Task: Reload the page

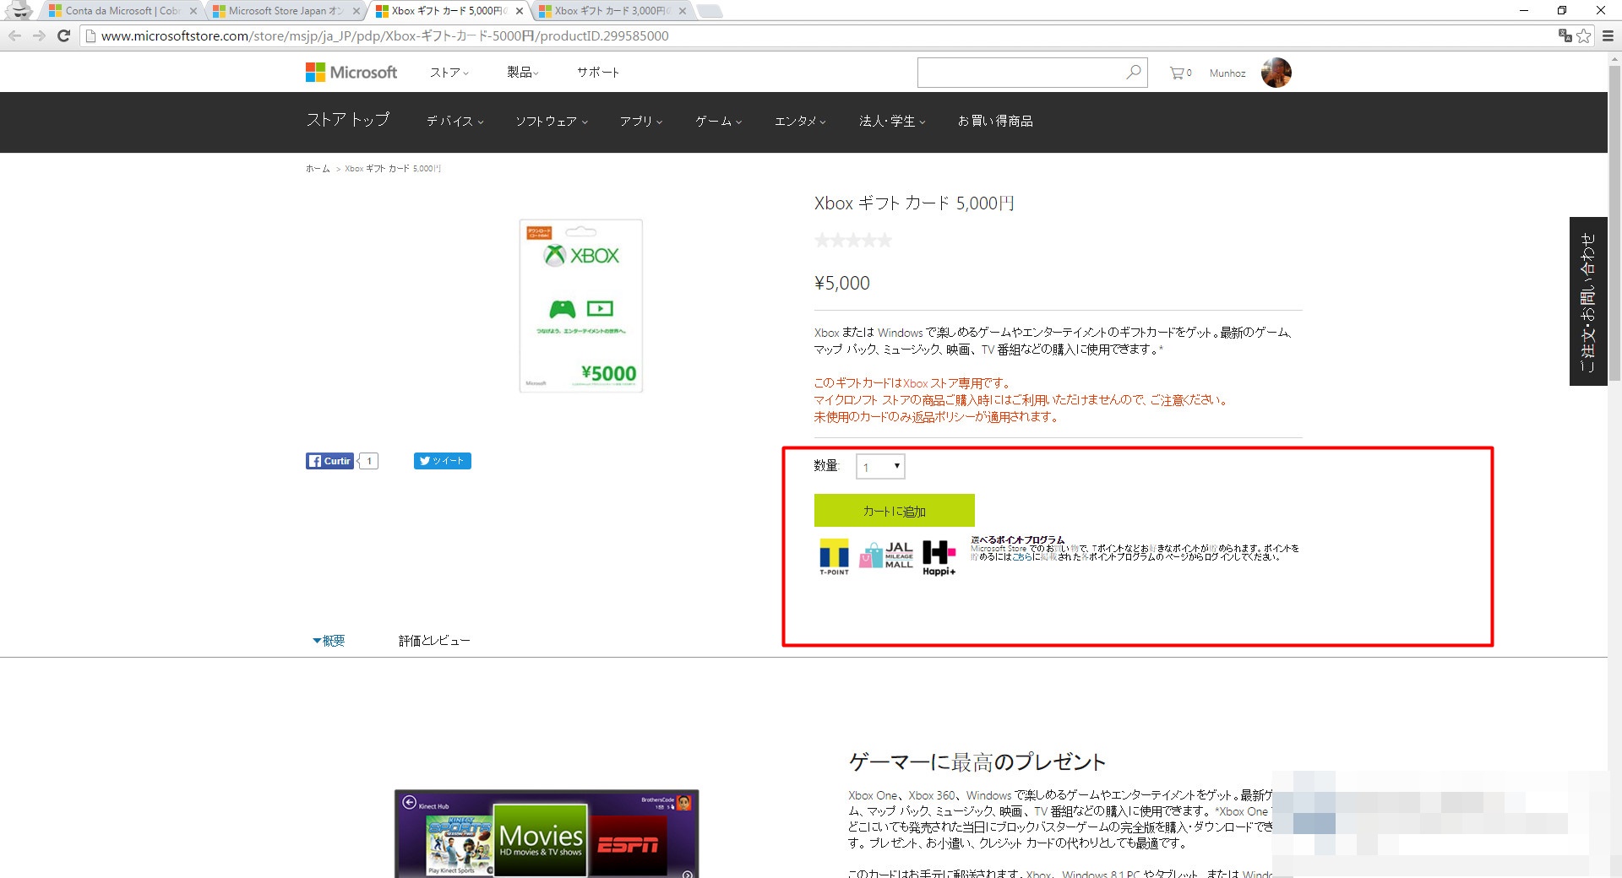Action: [63, 35]
